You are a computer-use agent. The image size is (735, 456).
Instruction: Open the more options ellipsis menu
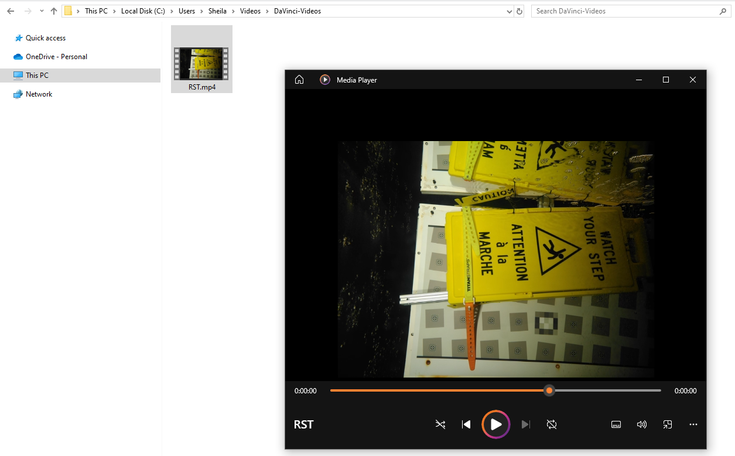693,424
